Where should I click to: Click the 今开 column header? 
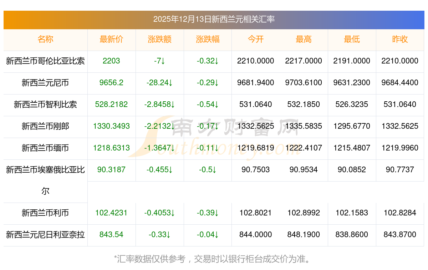255,40
